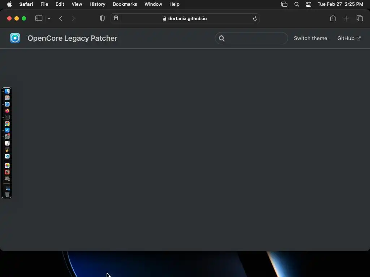The width and height of the screenshot is (370, 277).
Task: Open the Apple menu
Action: 9,4
